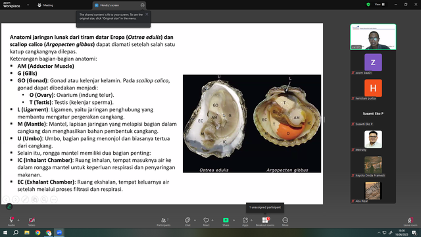Open the taskbar clock showing 18:56
421x237 pixels.
(x=401, y=232)
